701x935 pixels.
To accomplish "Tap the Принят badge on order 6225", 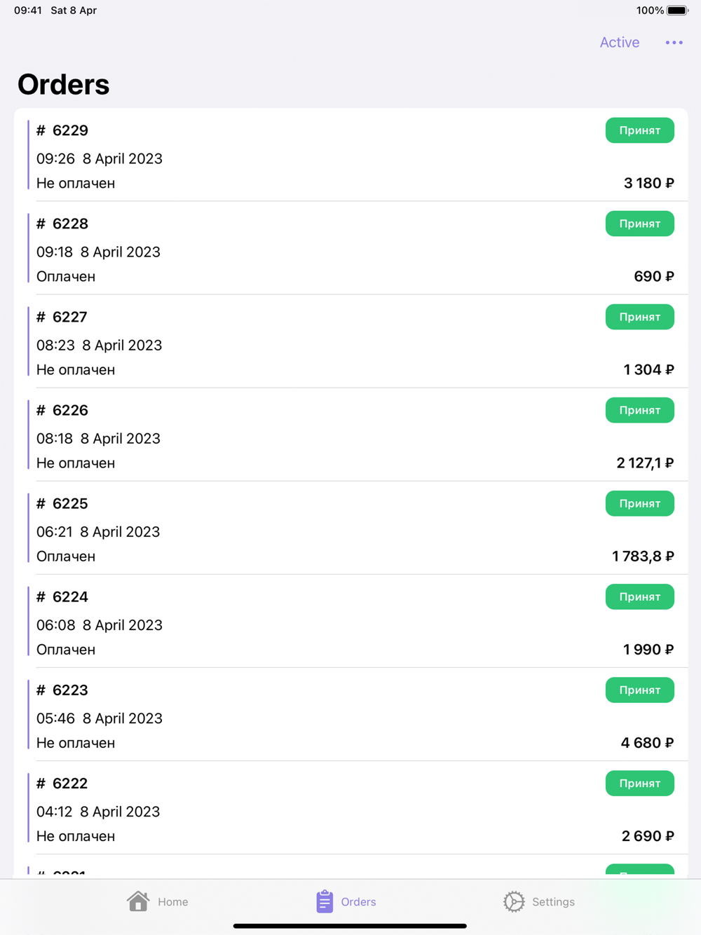I will tap(639, 503).
